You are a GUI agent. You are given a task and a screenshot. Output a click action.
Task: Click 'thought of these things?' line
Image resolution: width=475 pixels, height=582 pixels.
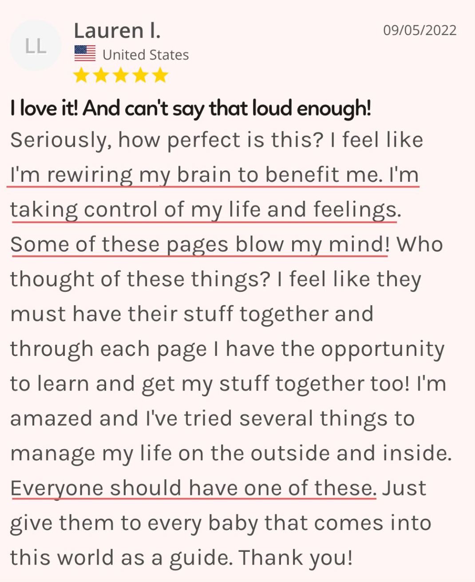tap(140, 279)
